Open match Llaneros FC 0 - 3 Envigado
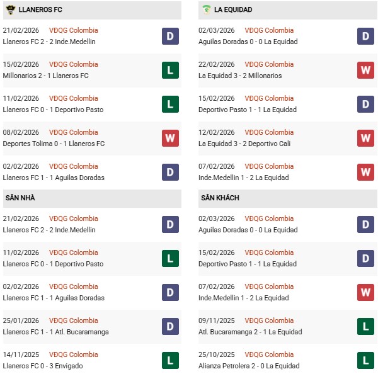This screenshot has height=374, width=378. (x=44, y=366)
